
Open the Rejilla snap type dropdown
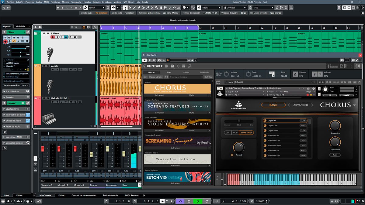(211, 8)
